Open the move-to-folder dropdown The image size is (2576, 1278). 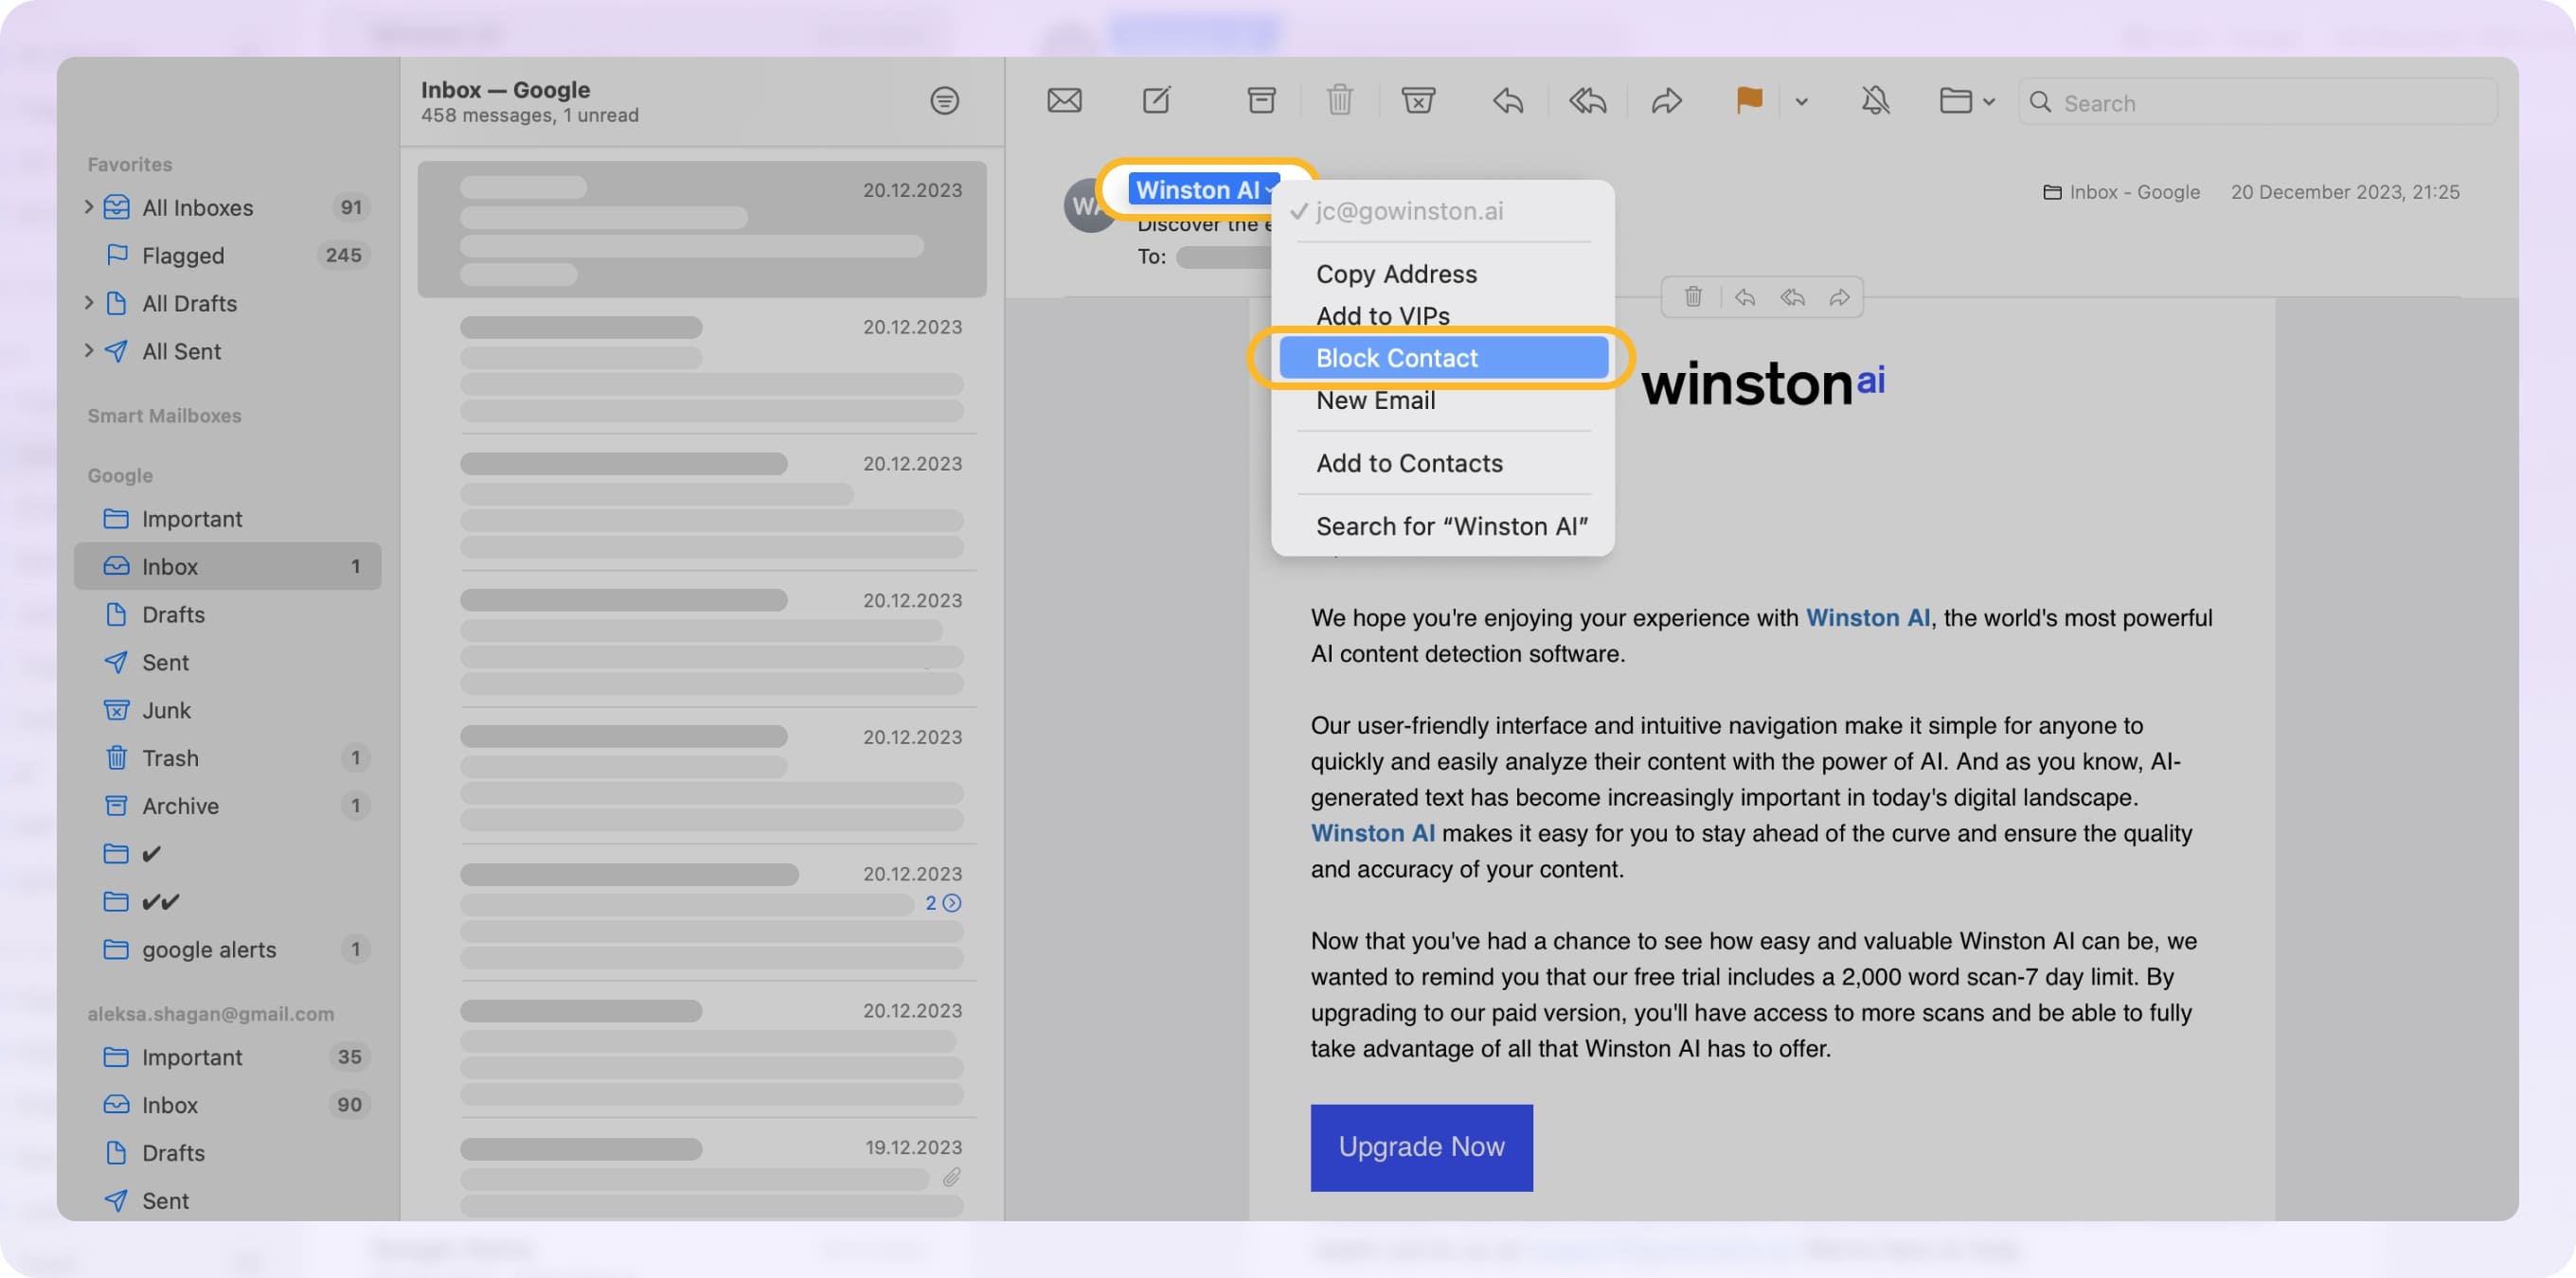pyautogui.click(x=1965, y=100)
